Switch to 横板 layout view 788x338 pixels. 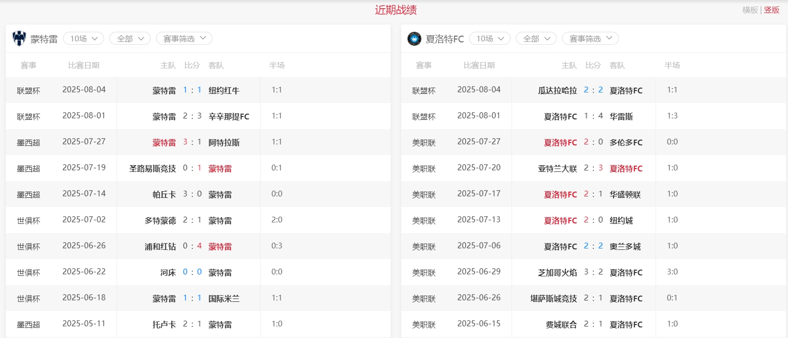750,10
